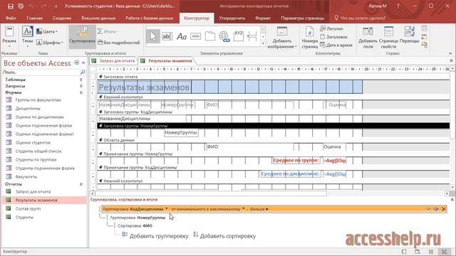This screenshot has height=256, width=456.
Task: Click Date and Time (Дата и время)
Action: tap(336, 45)
